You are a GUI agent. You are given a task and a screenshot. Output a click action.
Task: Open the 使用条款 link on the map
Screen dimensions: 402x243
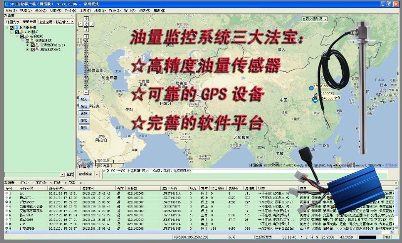391,165
